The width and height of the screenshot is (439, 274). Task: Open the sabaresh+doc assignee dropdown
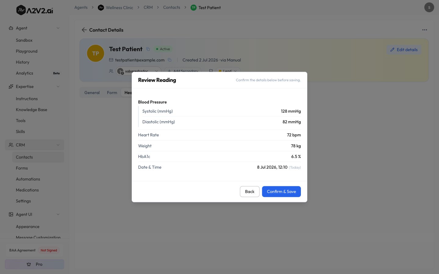138,71
